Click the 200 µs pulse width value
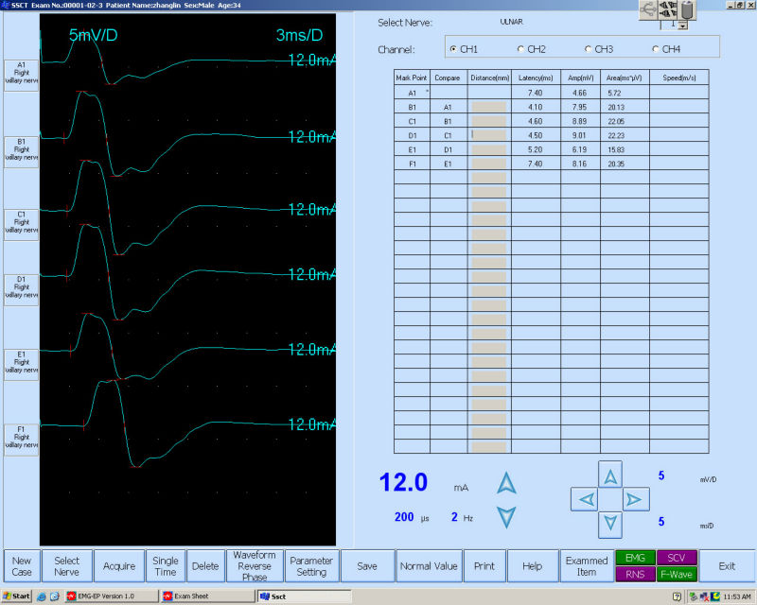The width and height of the screenshot is (757, 605). coord(404,517)
